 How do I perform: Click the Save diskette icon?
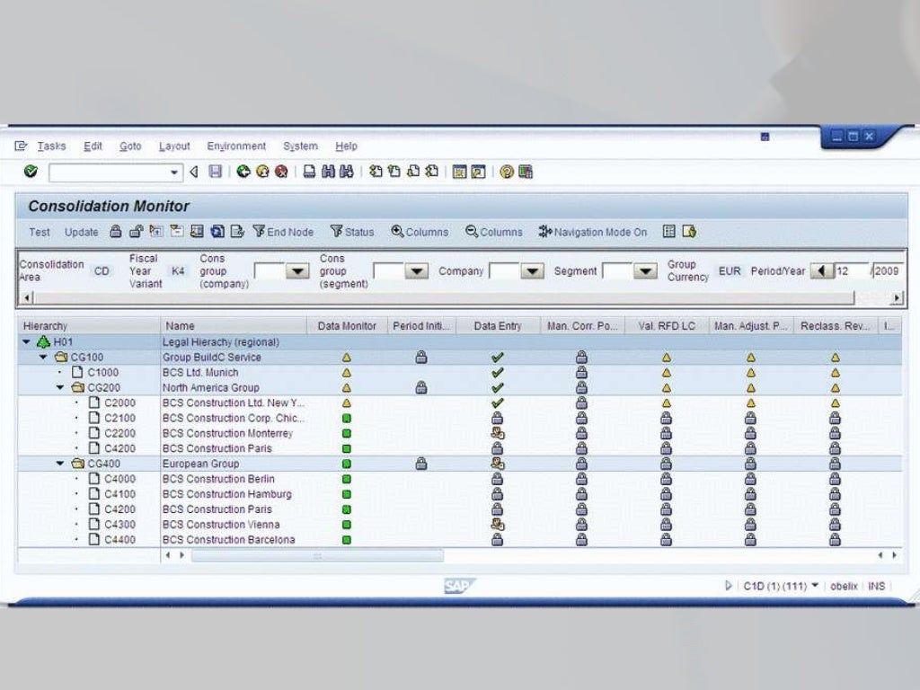[216, 172]
